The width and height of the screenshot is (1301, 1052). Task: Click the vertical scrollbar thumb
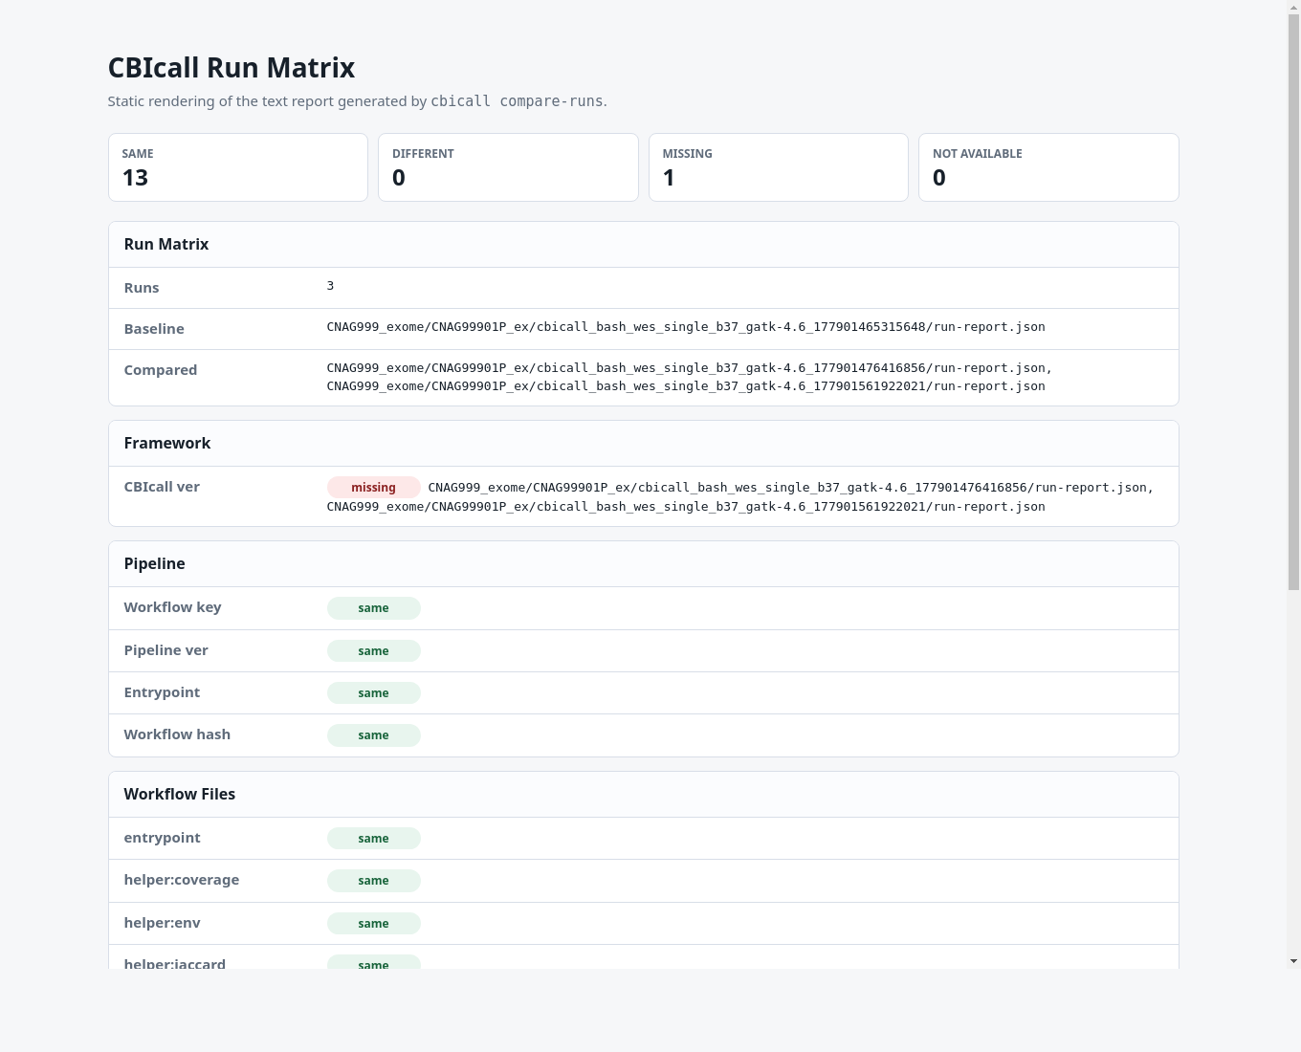tap(1294, 303)
